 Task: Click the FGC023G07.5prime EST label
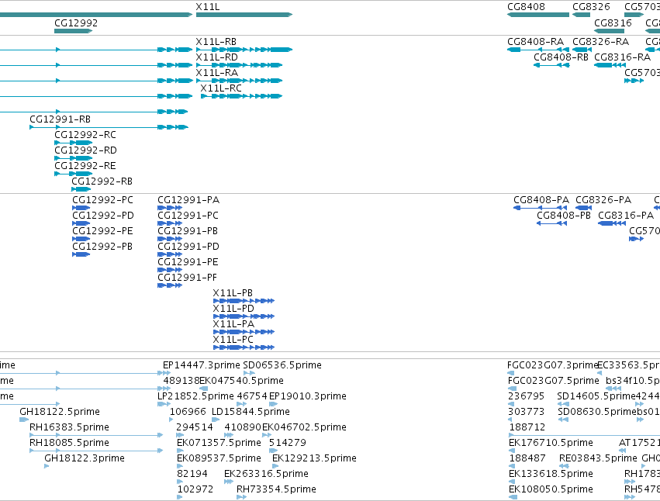tap(554, 381)
